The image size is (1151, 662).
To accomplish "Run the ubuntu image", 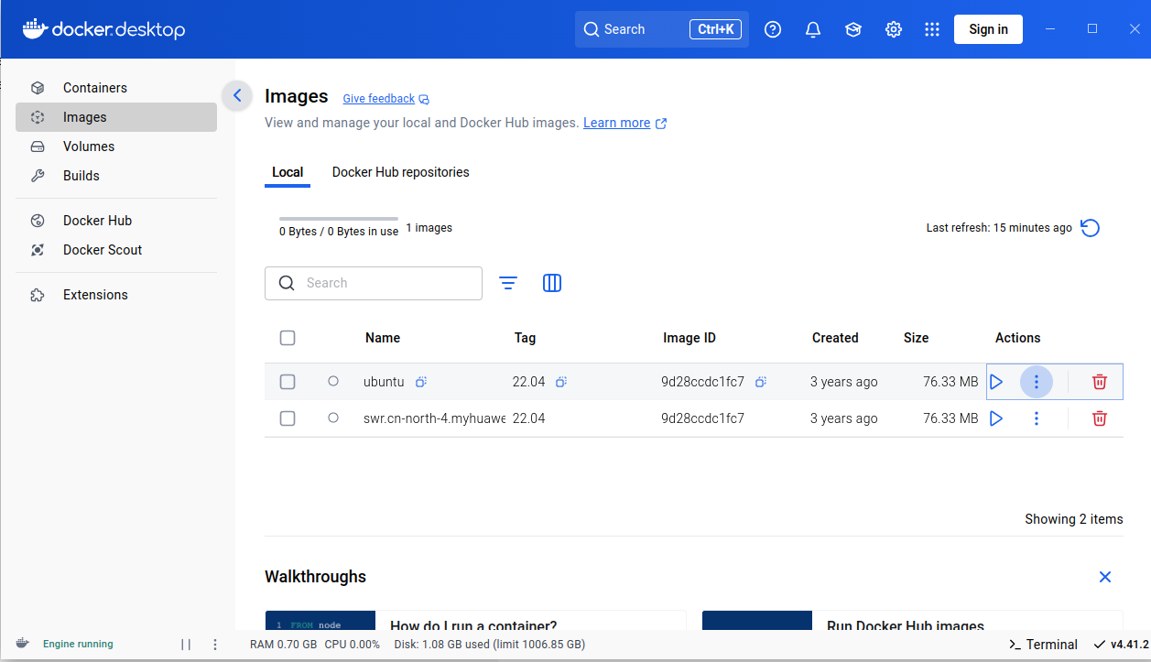I will pos(996,382).
